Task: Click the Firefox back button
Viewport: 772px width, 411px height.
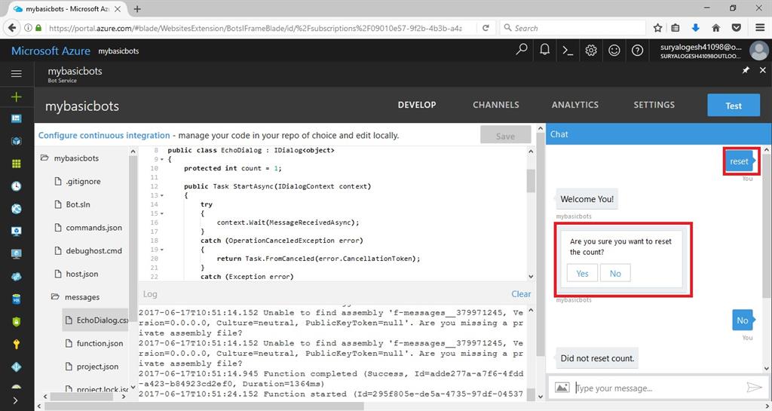Action: (13, 28)
